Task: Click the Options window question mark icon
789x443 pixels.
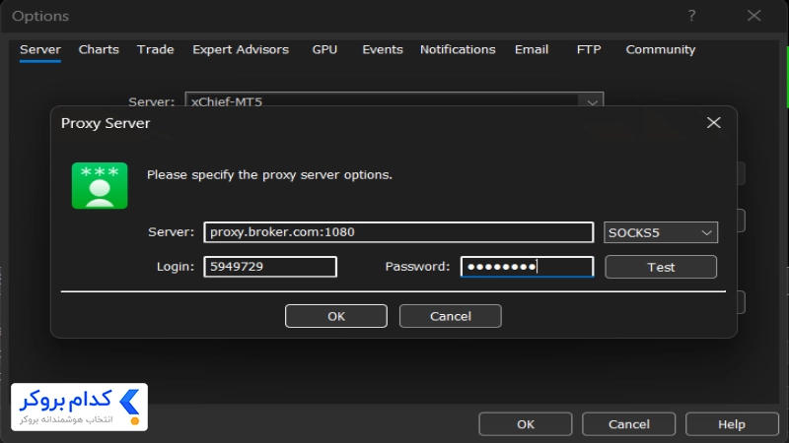Action: coord(692,16)
